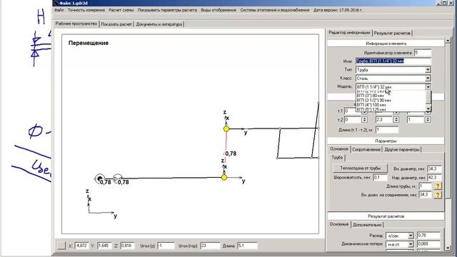Click Длина трубы, м field
Screen dimensions: 457x257
pyautogui.click(x=425, y=186)
